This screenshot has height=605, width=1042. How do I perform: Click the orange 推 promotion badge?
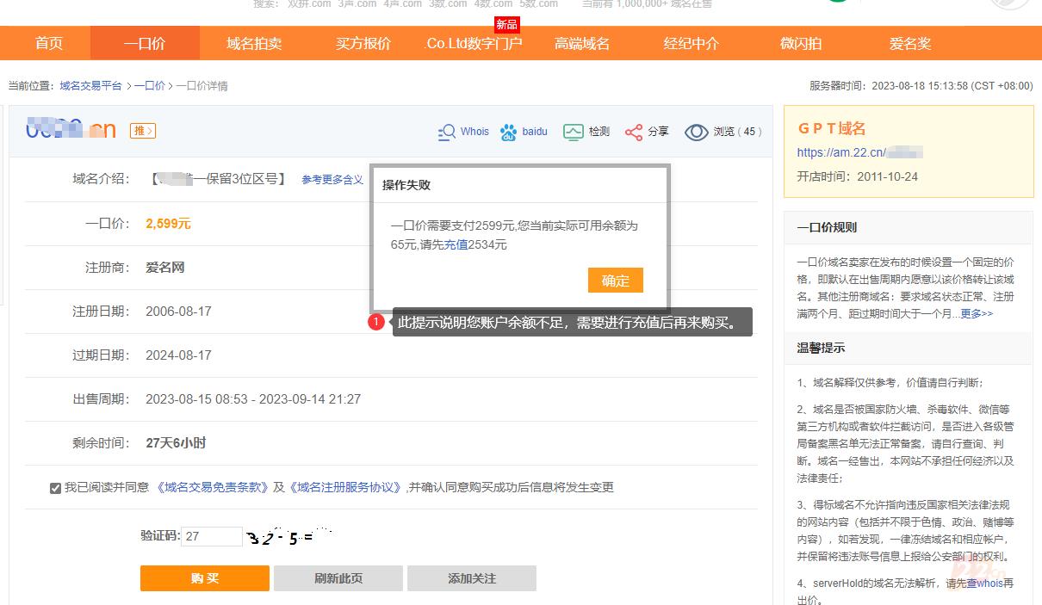(143, 131)
